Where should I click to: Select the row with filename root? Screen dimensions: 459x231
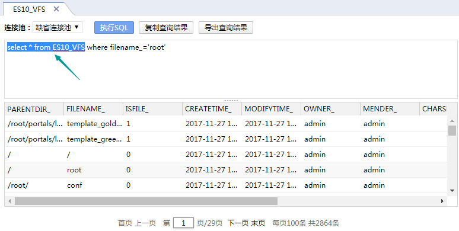(226, 170)
